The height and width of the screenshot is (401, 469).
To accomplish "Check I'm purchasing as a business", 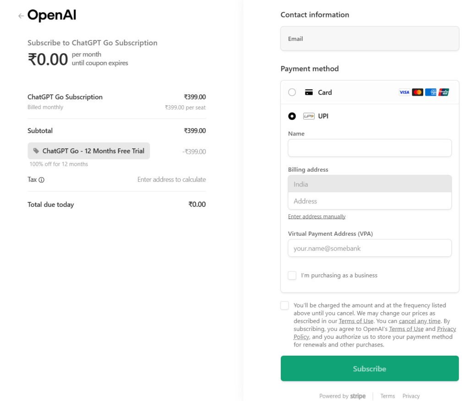I will tap(292, 276).
